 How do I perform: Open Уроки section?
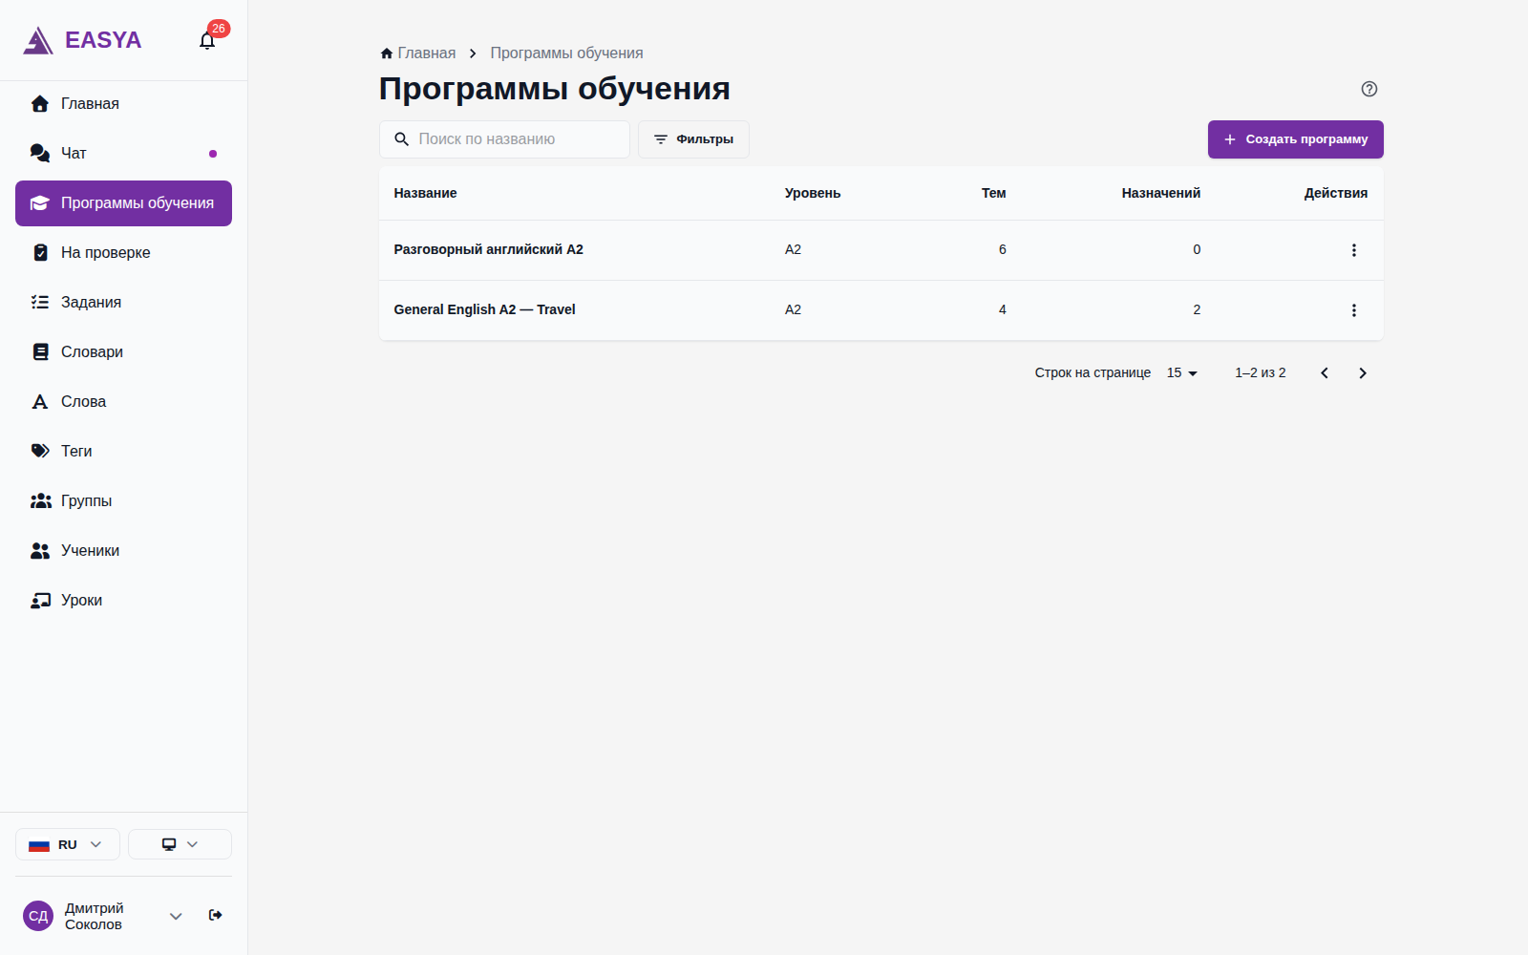tap(123, 601)
